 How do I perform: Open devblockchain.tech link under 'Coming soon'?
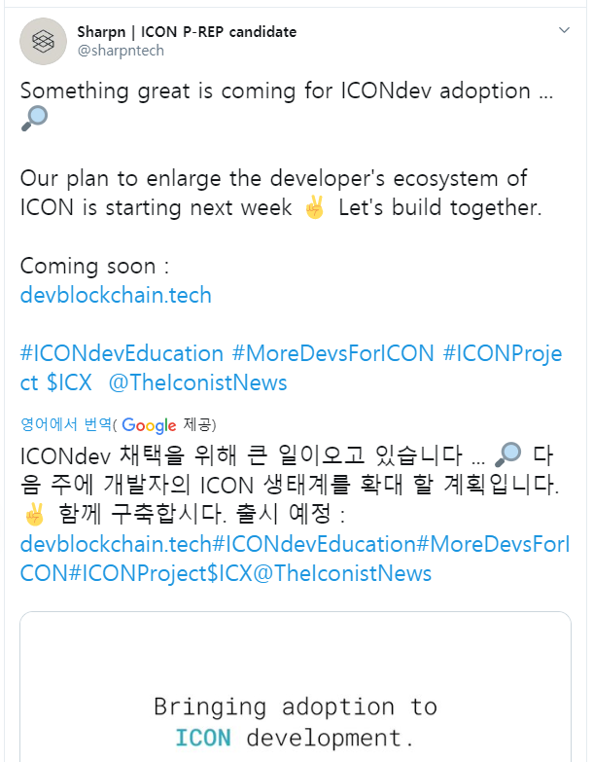click(x=116, y=295)
